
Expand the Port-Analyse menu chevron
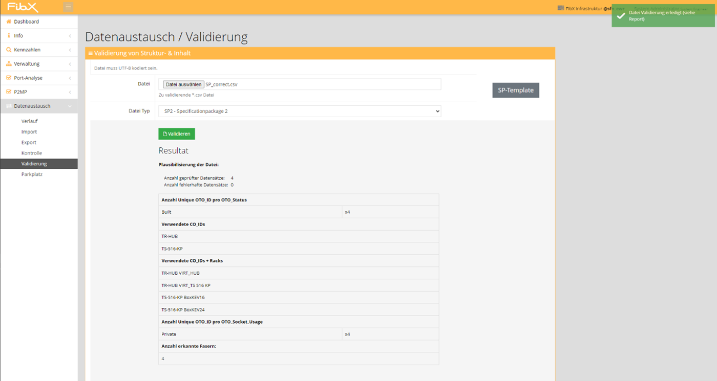click(x=70, y=78)
